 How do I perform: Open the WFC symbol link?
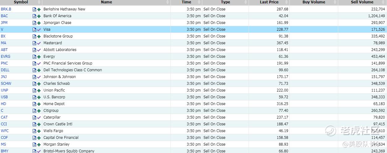pos(5,131)
